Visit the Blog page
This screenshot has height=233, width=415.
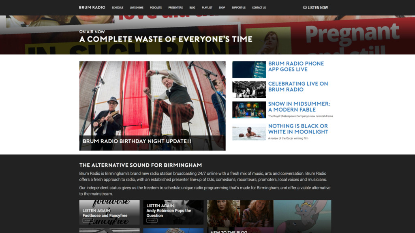pyautogui.click(x=193, y=8)
